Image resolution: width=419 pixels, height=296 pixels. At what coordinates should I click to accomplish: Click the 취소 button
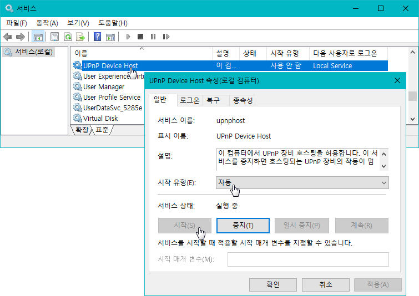[x=325, y=284]
